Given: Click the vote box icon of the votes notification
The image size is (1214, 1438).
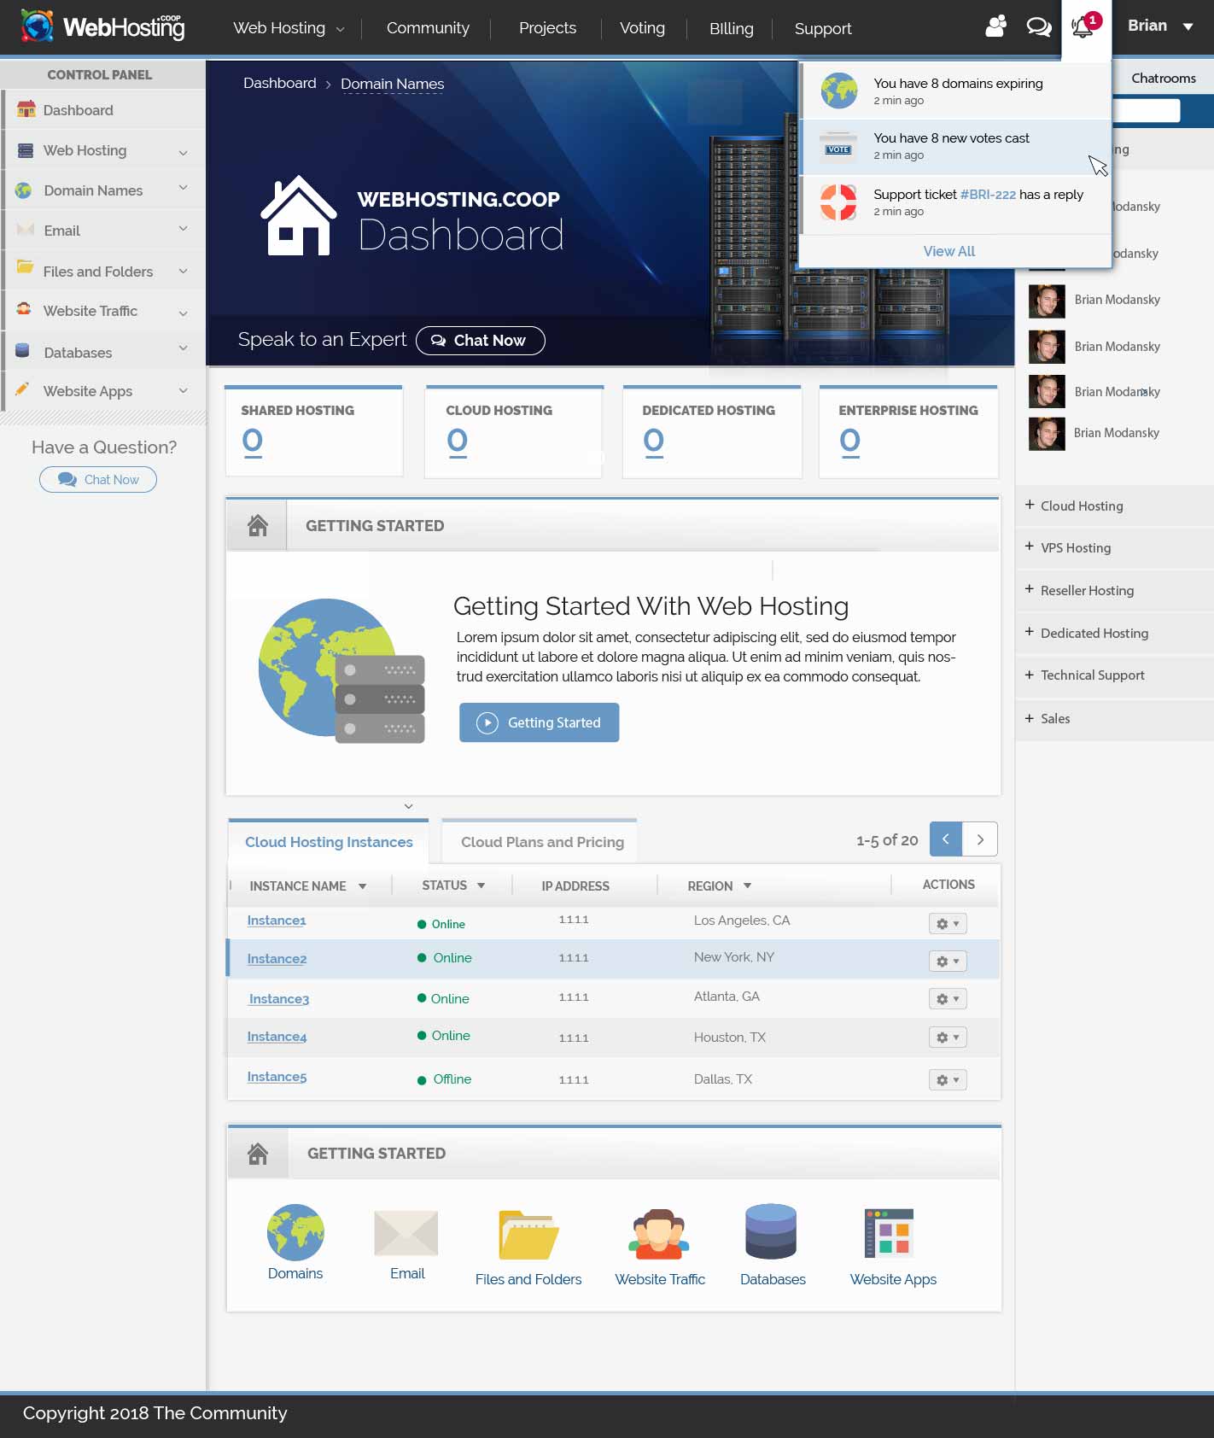Looking at the screenshot, I should point(838,147).
